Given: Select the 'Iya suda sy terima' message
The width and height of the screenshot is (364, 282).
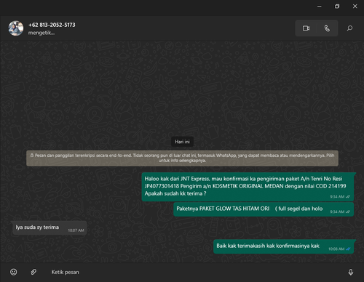Looking at the screenshot, I should tap(50, 227).
